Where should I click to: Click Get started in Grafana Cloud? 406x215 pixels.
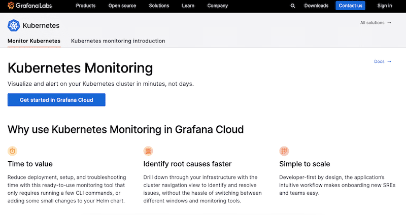point(56,100)
